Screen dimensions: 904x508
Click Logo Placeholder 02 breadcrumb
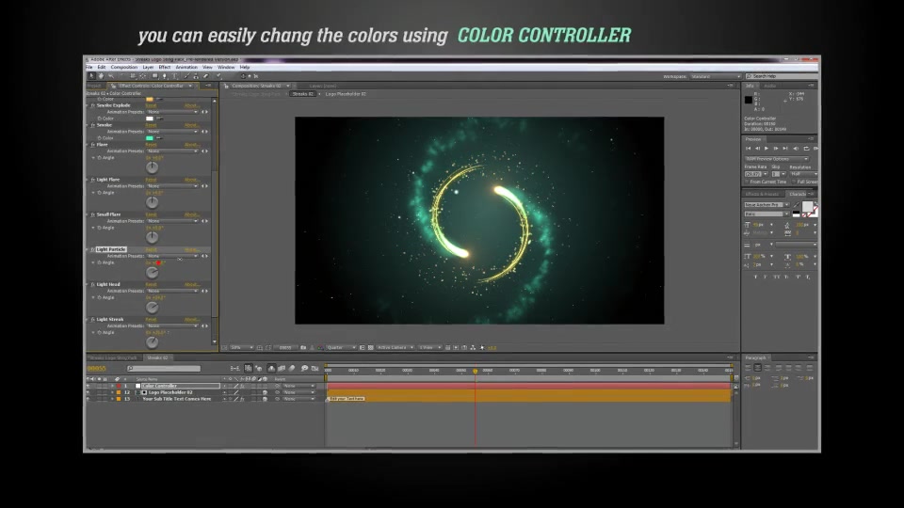[346, 94]
